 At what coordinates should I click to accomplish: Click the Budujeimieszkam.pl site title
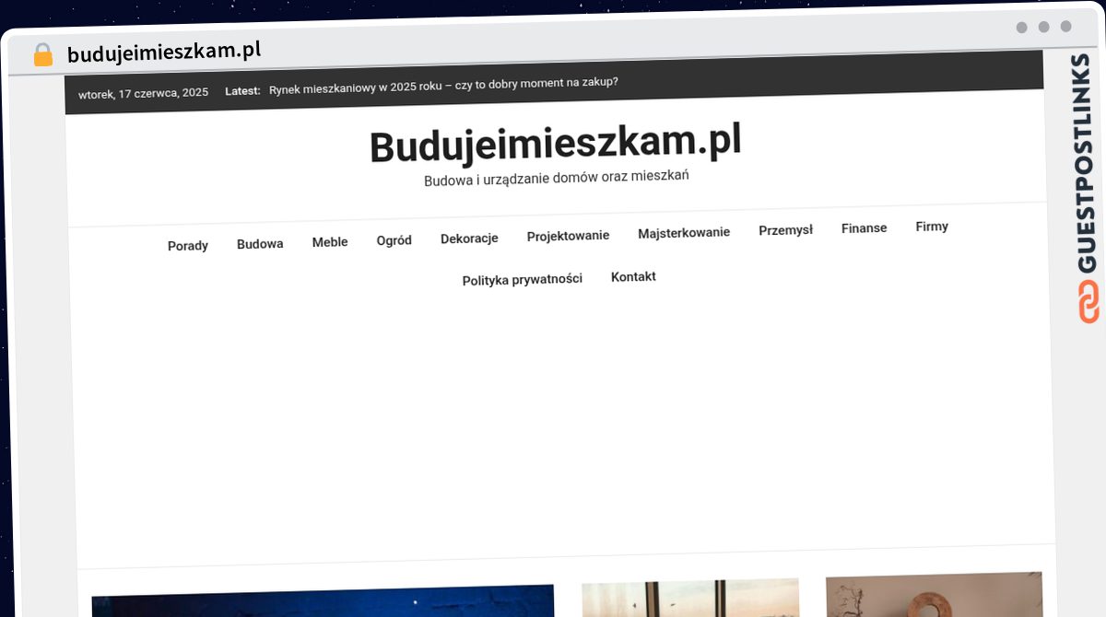[x=556, y=143]
